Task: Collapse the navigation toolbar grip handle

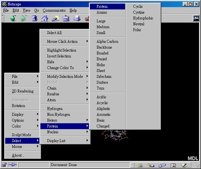Action: coord(3,18)
